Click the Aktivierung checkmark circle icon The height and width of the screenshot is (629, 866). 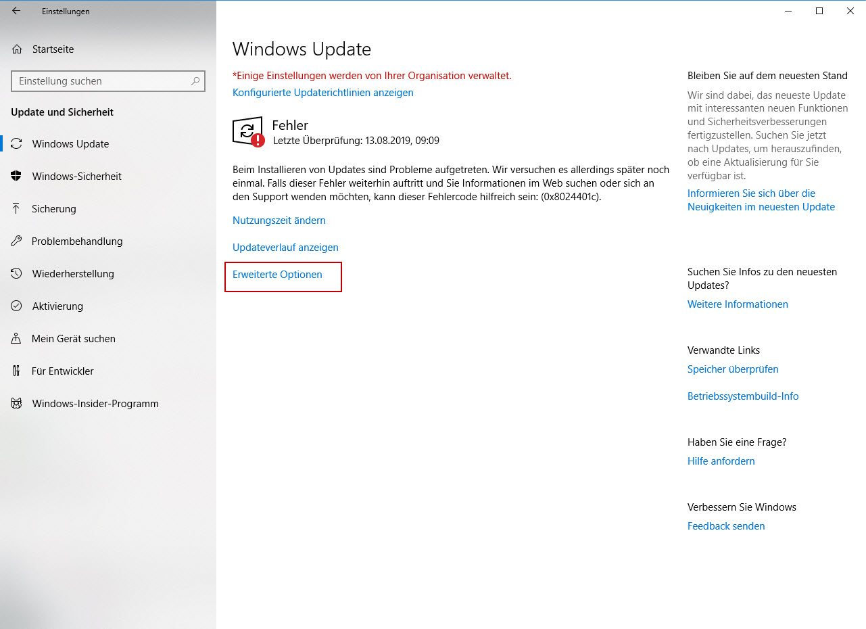coord(17,306)
